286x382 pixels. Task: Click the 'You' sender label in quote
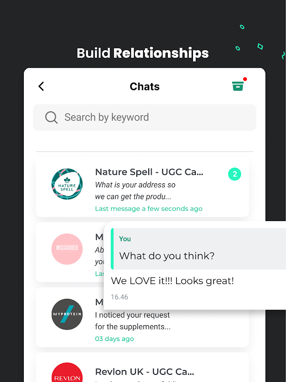click(x=125, y=239)
